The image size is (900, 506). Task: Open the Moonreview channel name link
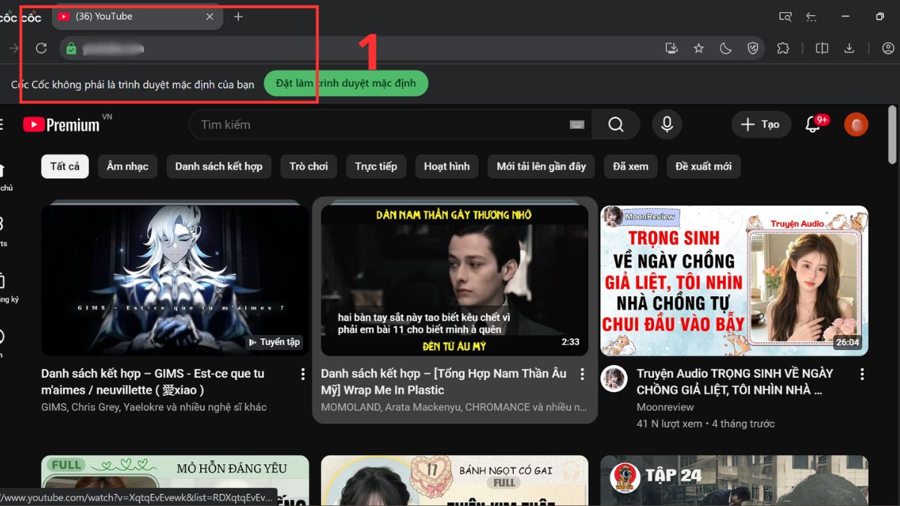[665, 407]
